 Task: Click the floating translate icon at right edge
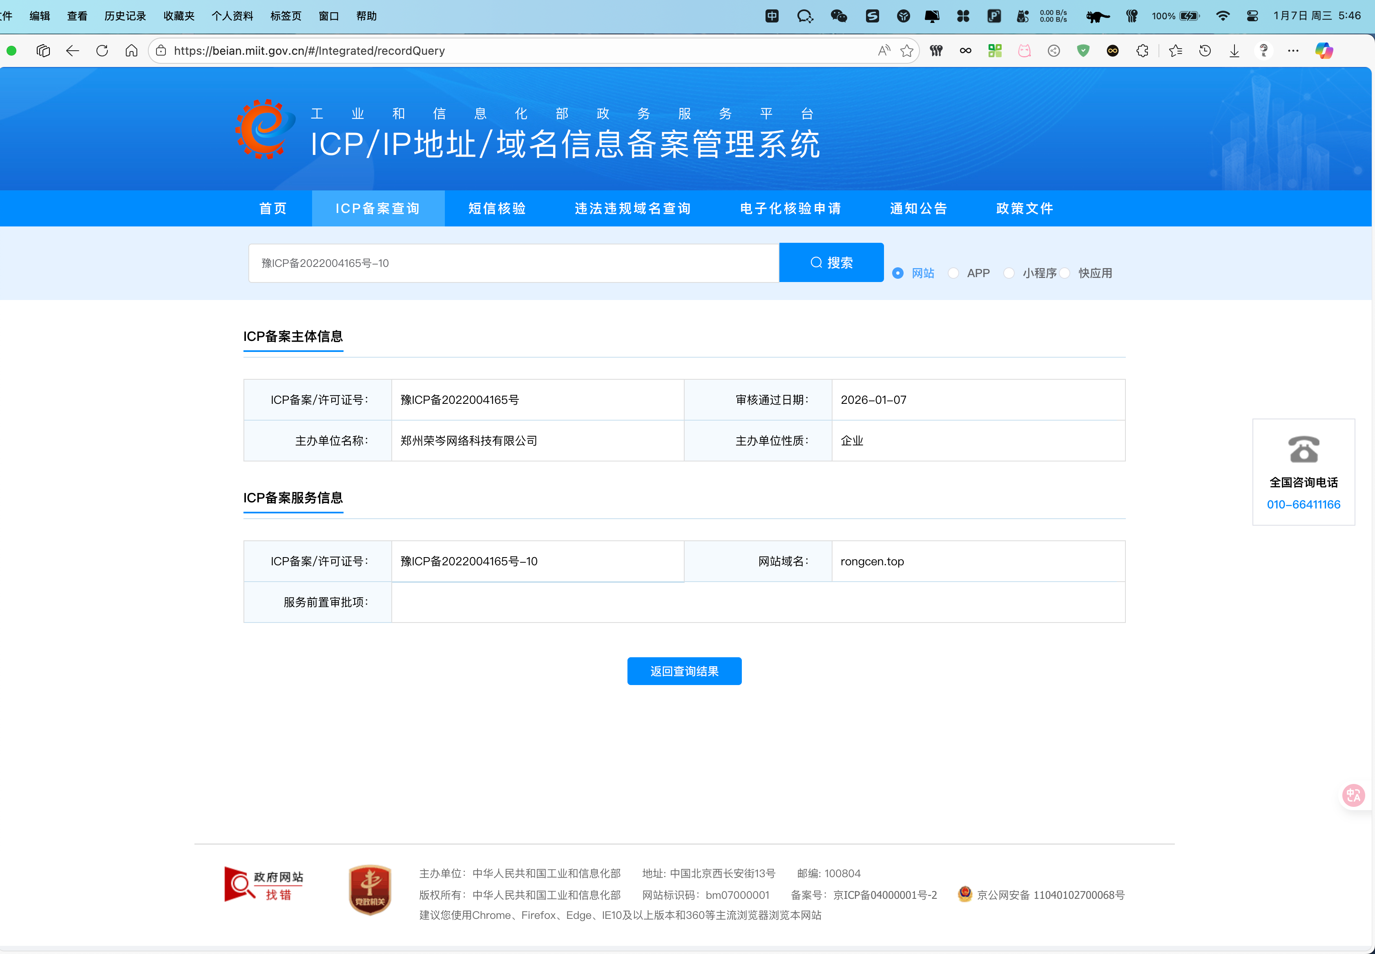click(x=1353, y=795)
